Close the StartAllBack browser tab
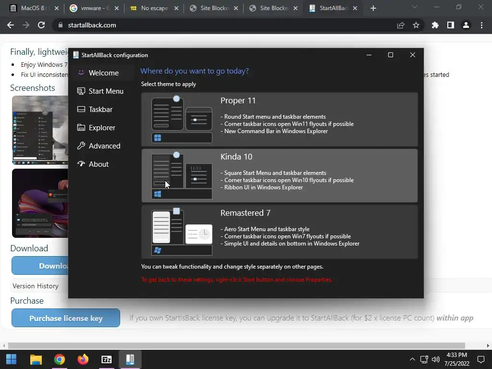492x369 pixels. pos(355,9)
